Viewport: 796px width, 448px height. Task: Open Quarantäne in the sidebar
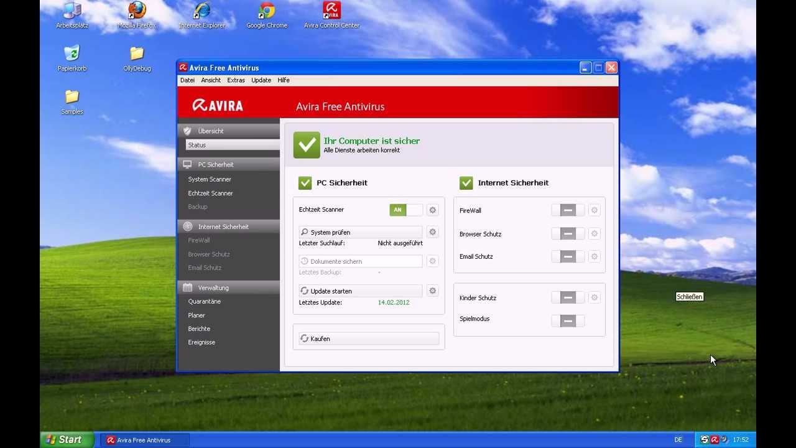(x=204, y=301)
